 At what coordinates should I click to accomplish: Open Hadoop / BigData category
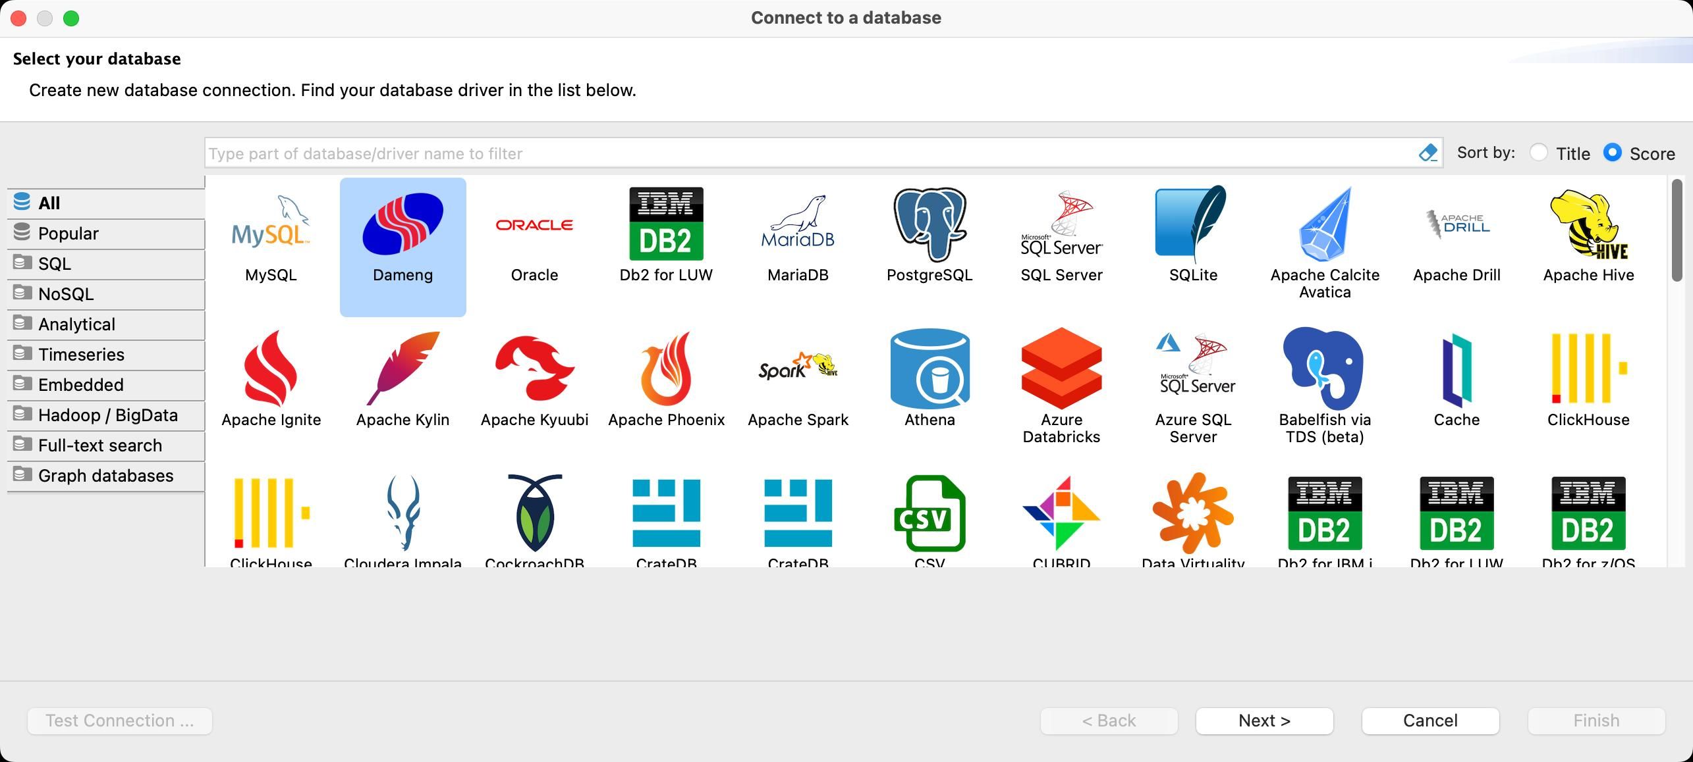pyautogui.click(x=106, y=415)
